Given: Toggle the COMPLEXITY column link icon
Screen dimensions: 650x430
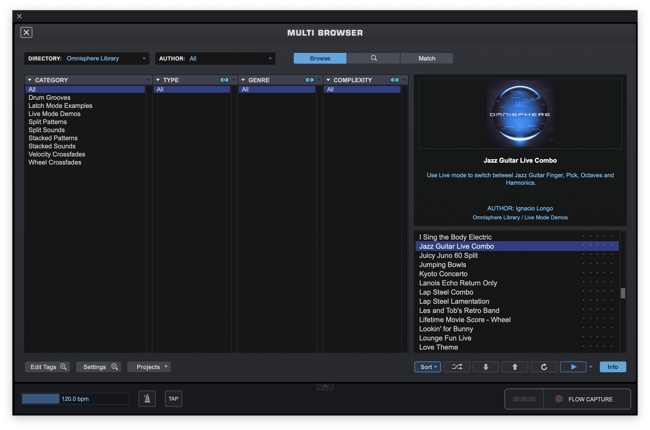Looking at the screenshot, I should click(x=395, y=80).
